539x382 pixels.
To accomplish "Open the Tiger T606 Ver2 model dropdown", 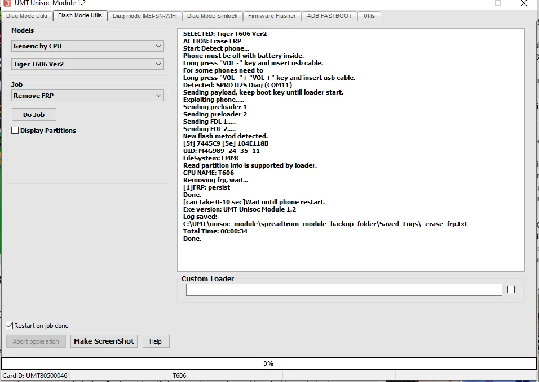I will click(87, 64).
